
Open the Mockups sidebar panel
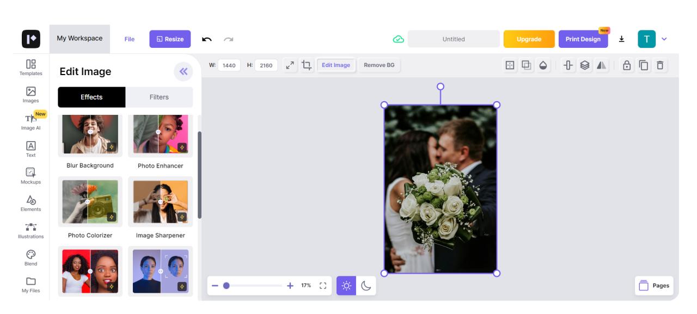coord(31,176)
